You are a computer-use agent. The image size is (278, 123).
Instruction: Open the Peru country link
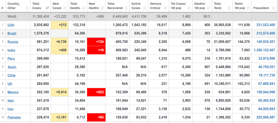pyautogui.click(x=11, y=59)
